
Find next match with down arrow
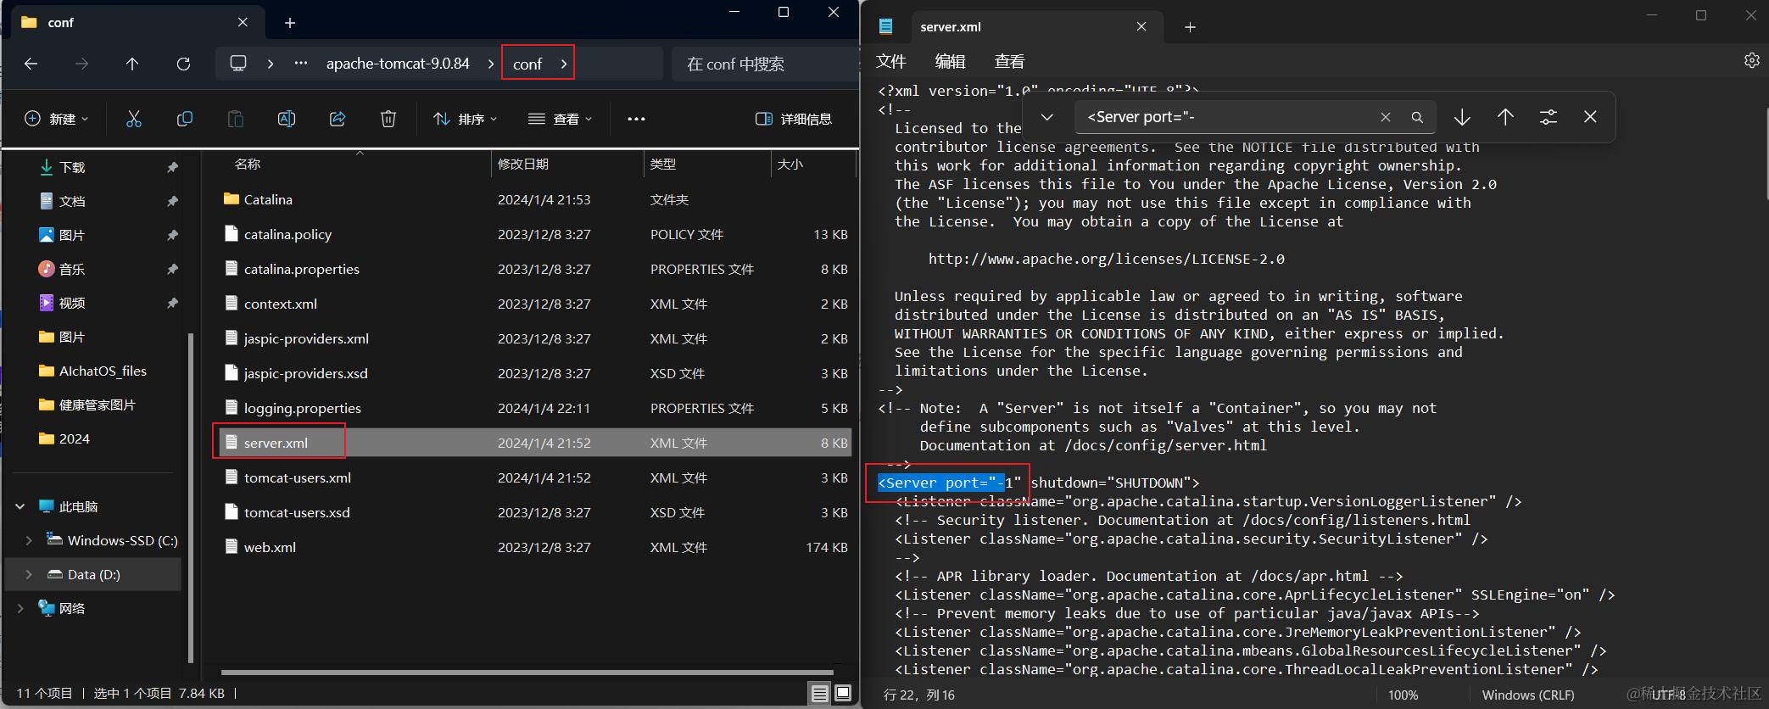click(x=1462, y=117)
